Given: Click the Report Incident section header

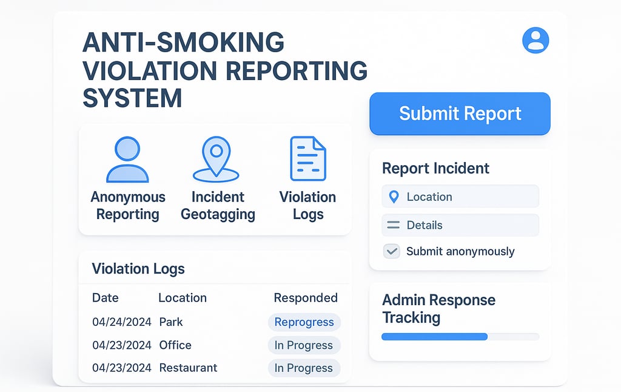Looking at the screenshot, I should [x=435, y=168].
